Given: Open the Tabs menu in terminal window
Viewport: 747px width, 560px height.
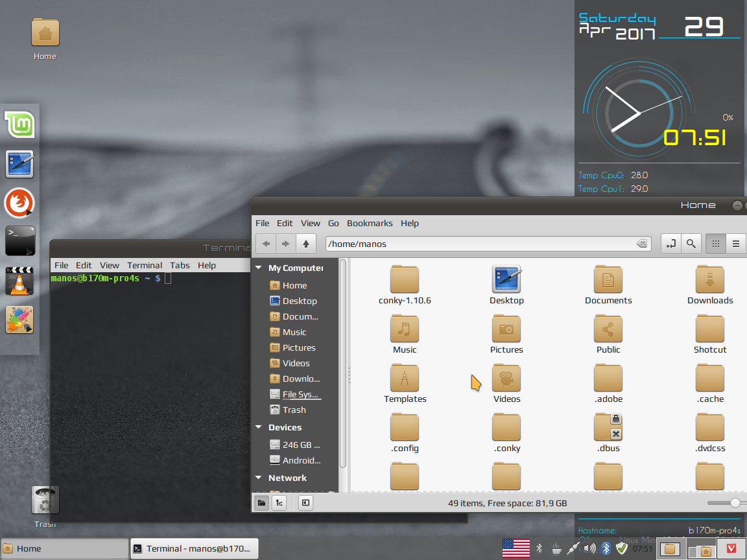Looking at the screenshot, I should 180,265.
